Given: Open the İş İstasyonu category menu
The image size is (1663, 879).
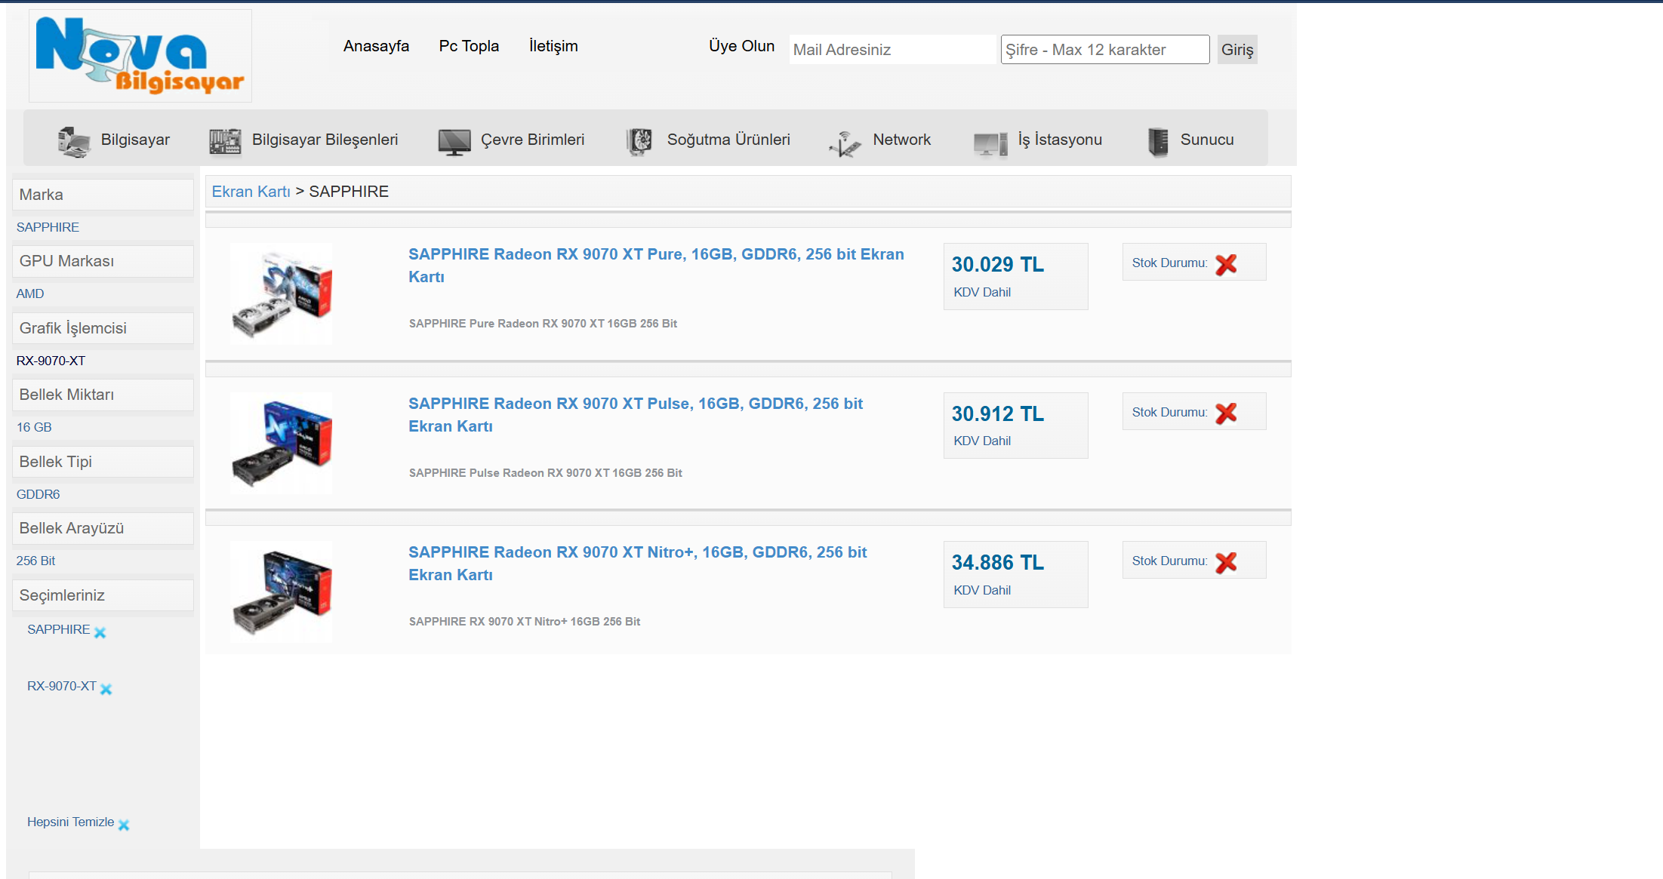Looking at the screenshot, I should [x=1060, y=140].
